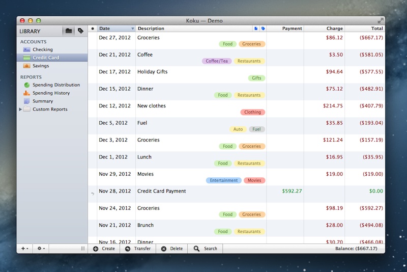The height and width of the screenshot is (272, 407).
Task: Open the plus add dropdown in sidebar footer
Action: (24, 249)
